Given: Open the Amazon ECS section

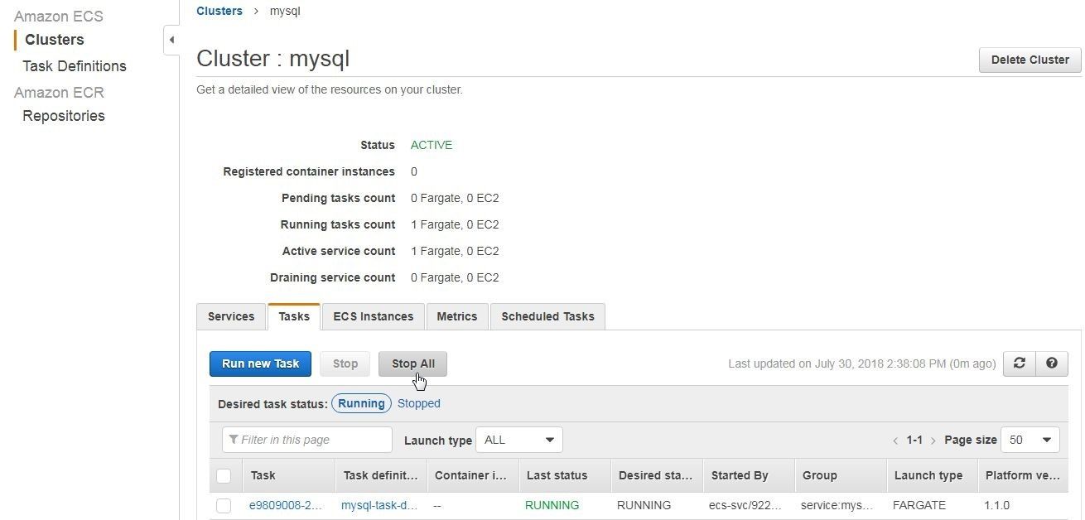Looking at the screenshot, I should tap(58, 16).
